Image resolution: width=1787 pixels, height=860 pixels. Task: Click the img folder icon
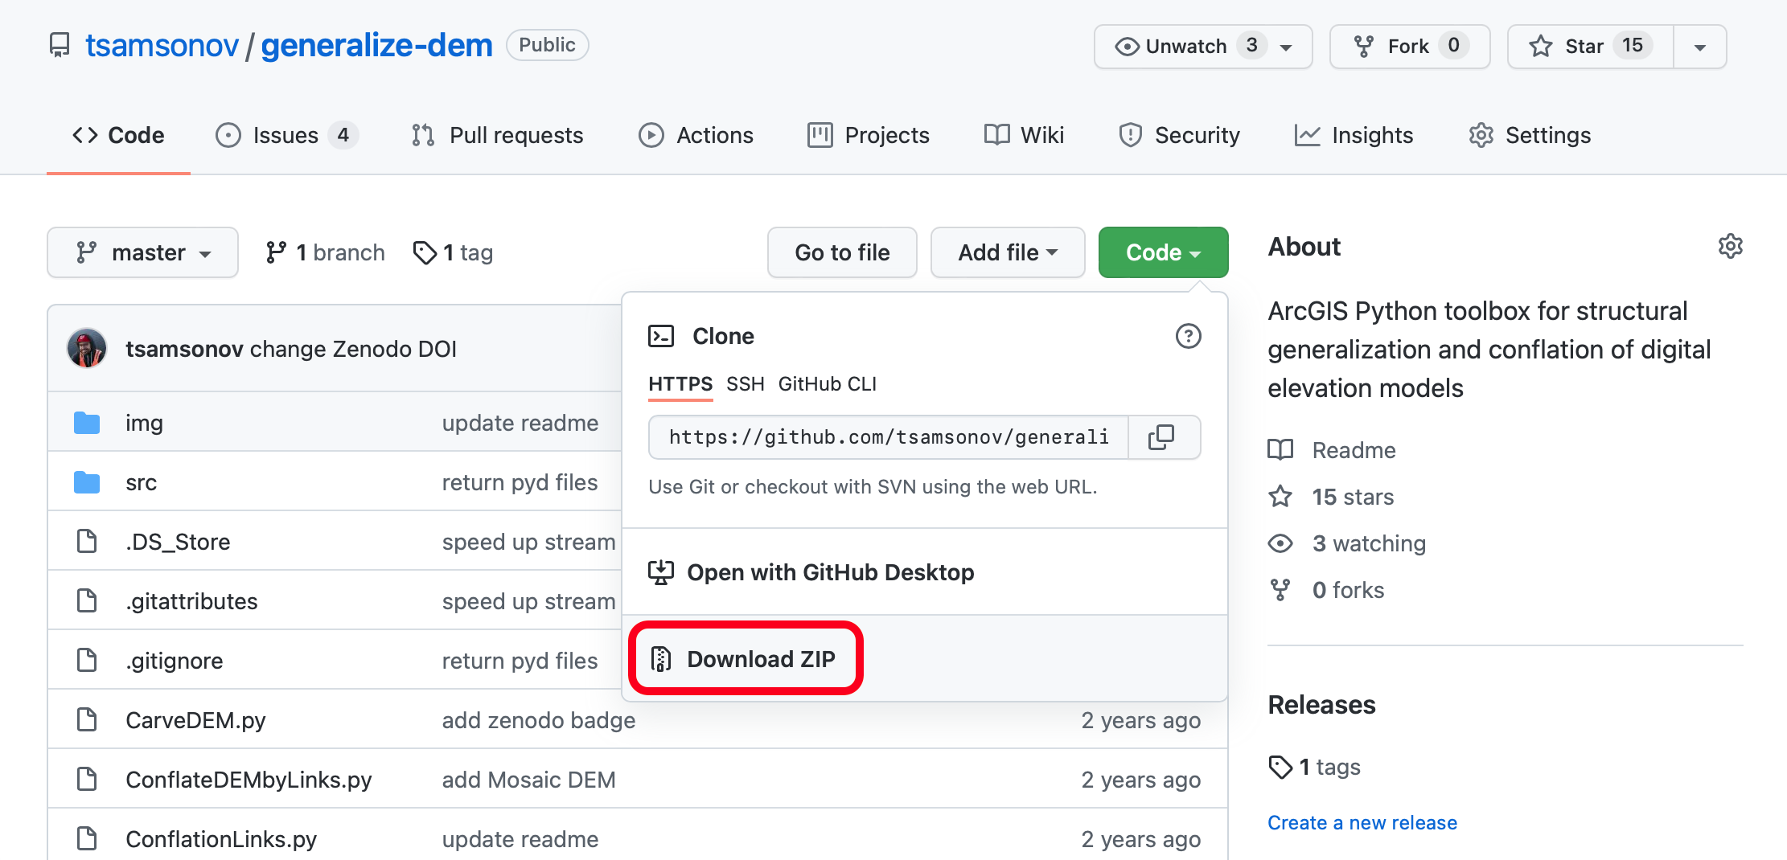pyautogui.click(x=87, y=423)
